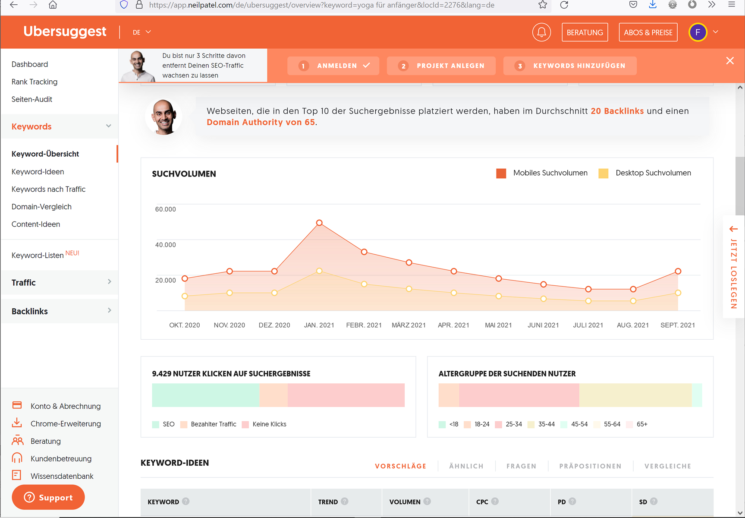Toggle Desktop Suchvolumen legend series

(x=645, y=173)
